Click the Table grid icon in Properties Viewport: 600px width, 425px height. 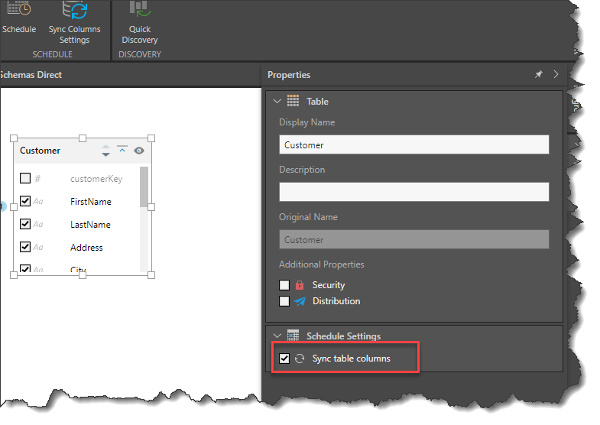tap(293, 102)
